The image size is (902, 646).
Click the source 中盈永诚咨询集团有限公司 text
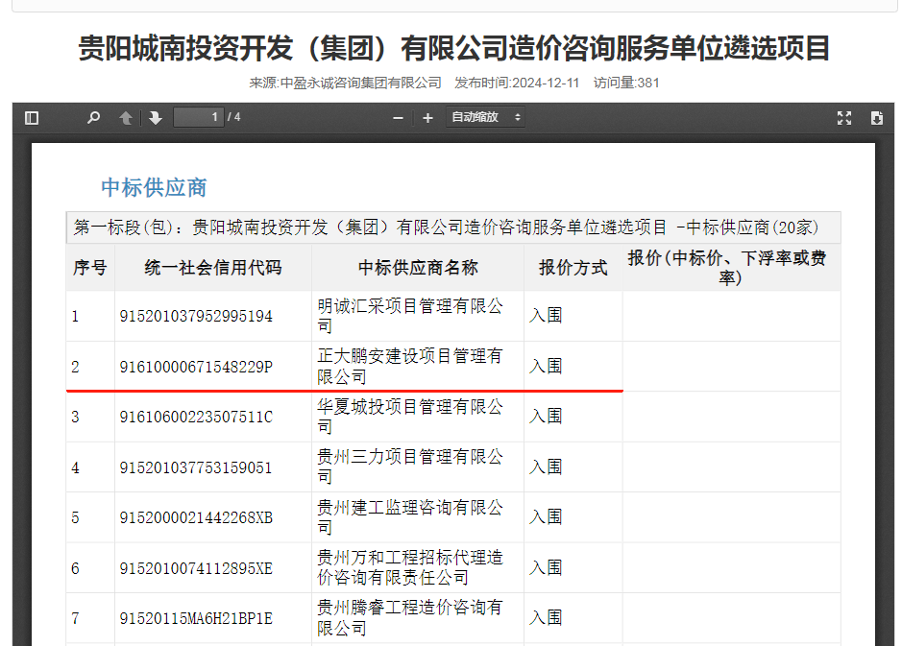[360, 83]
